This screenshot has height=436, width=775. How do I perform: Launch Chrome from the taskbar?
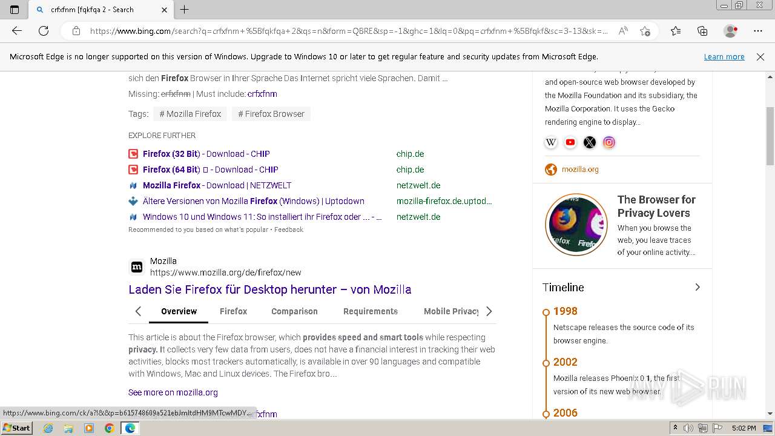tap(109, 428)
